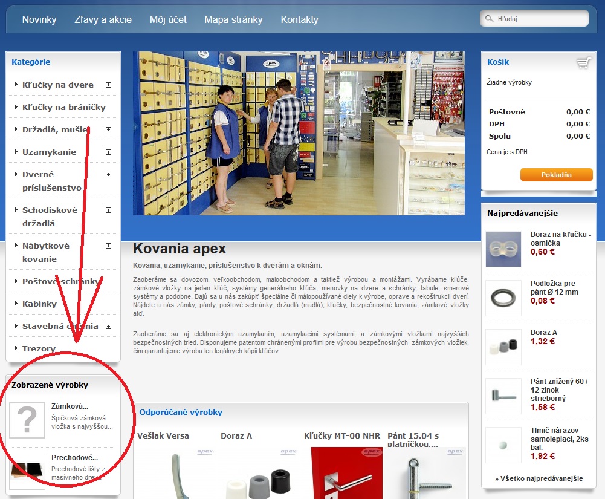Click the Zobrazené výrobky heading

[50, 385]
